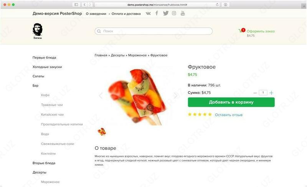
Task: Open the VK social icon
Action: [149, 13]
